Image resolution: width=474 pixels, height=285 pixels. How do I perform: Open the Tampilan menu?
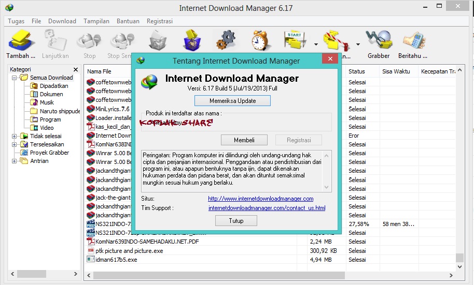click(x=96, y=21)
